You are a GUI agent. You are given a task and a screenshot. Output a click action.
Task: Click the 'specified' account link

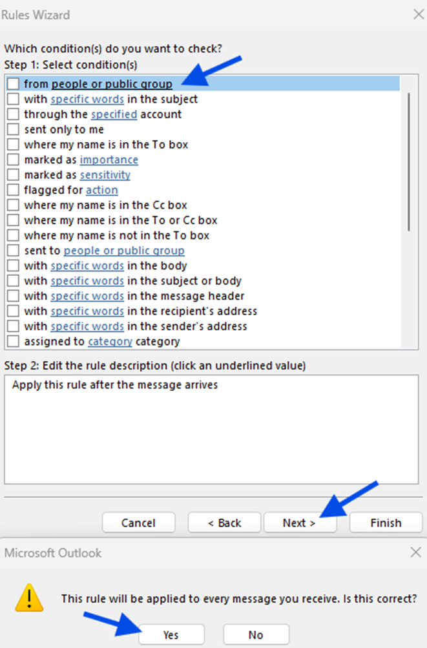point(114,114)
